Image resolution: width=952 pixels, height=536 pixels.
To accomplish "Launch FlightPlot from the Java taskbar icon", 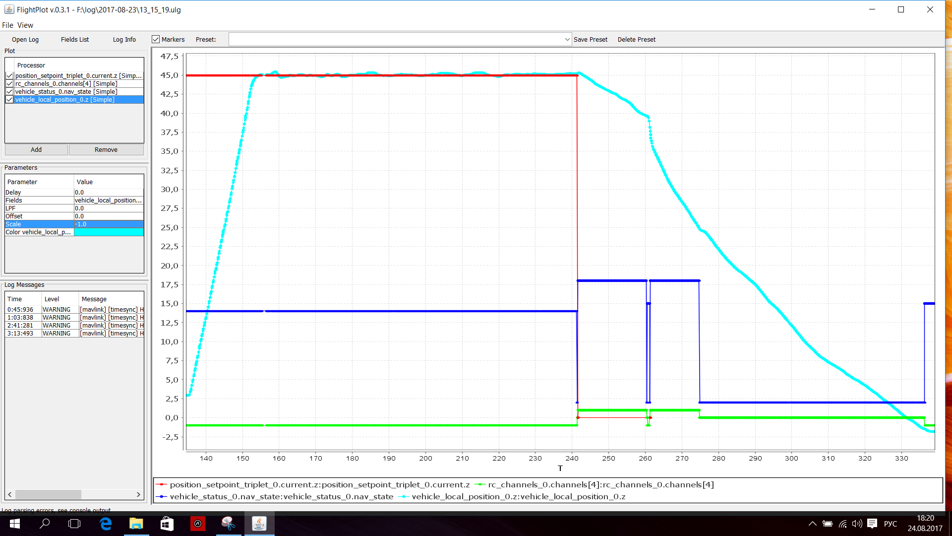I will [x=260, y=524].
